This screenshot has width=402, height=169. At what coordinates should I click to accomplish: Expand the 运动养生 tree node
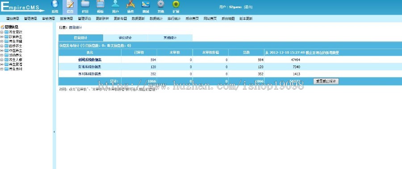point(2,55)
